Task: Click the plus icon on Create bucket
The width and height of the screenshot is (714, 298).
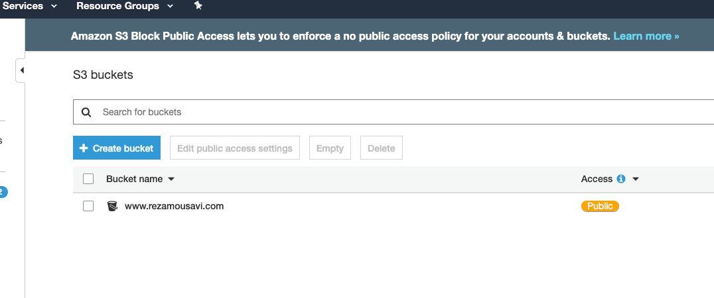Action: click(84, 148)
